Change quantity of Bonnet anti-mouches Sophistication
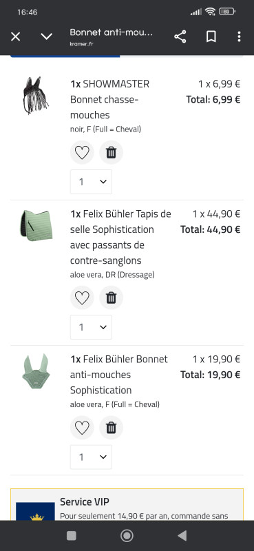The image size is (254, 551). [91, 457]
